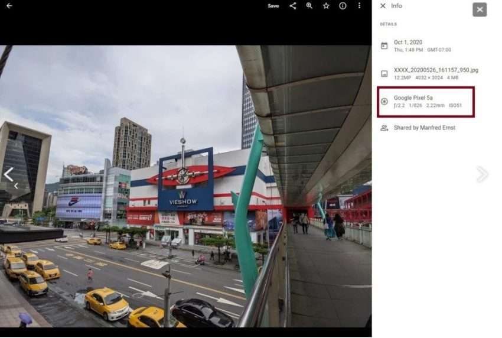
Task: Toggle the info panel icon
Action: coord(343,6)
